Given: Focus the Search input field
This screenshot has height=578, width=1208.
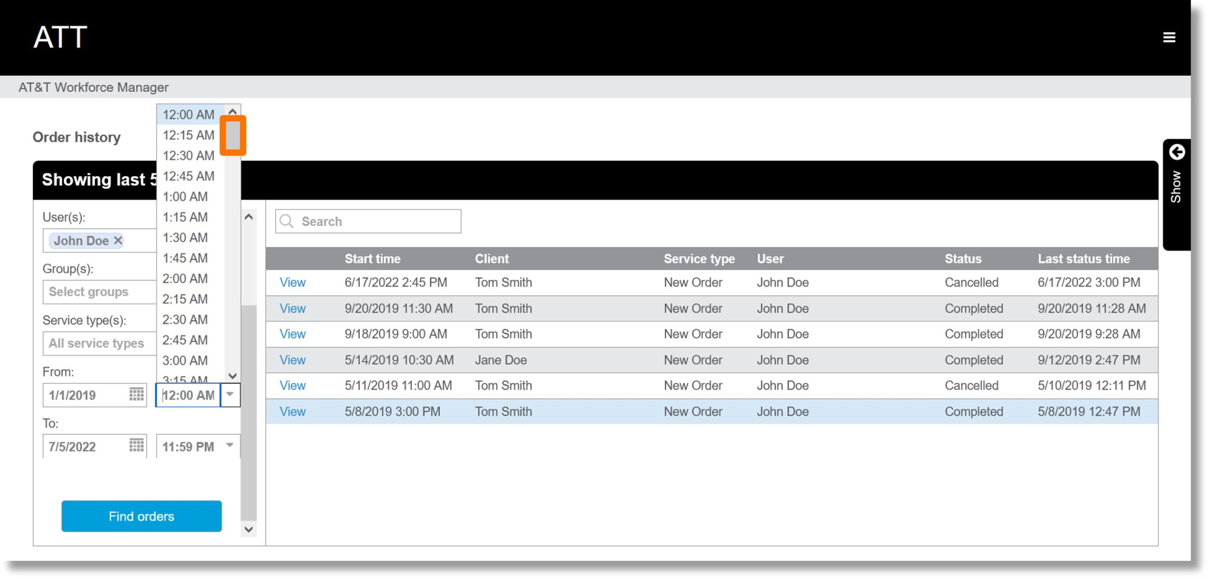Looking at the screenshot, I should [368, 221].
